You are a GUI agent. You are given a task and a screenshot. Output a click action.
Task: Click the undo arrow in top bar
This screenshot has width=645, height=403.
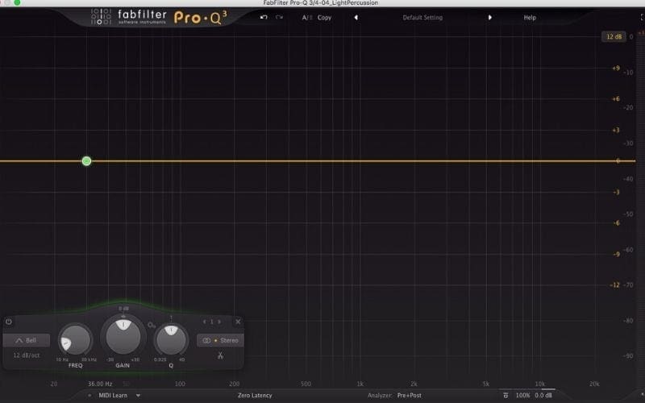click(x=264, y=17)
